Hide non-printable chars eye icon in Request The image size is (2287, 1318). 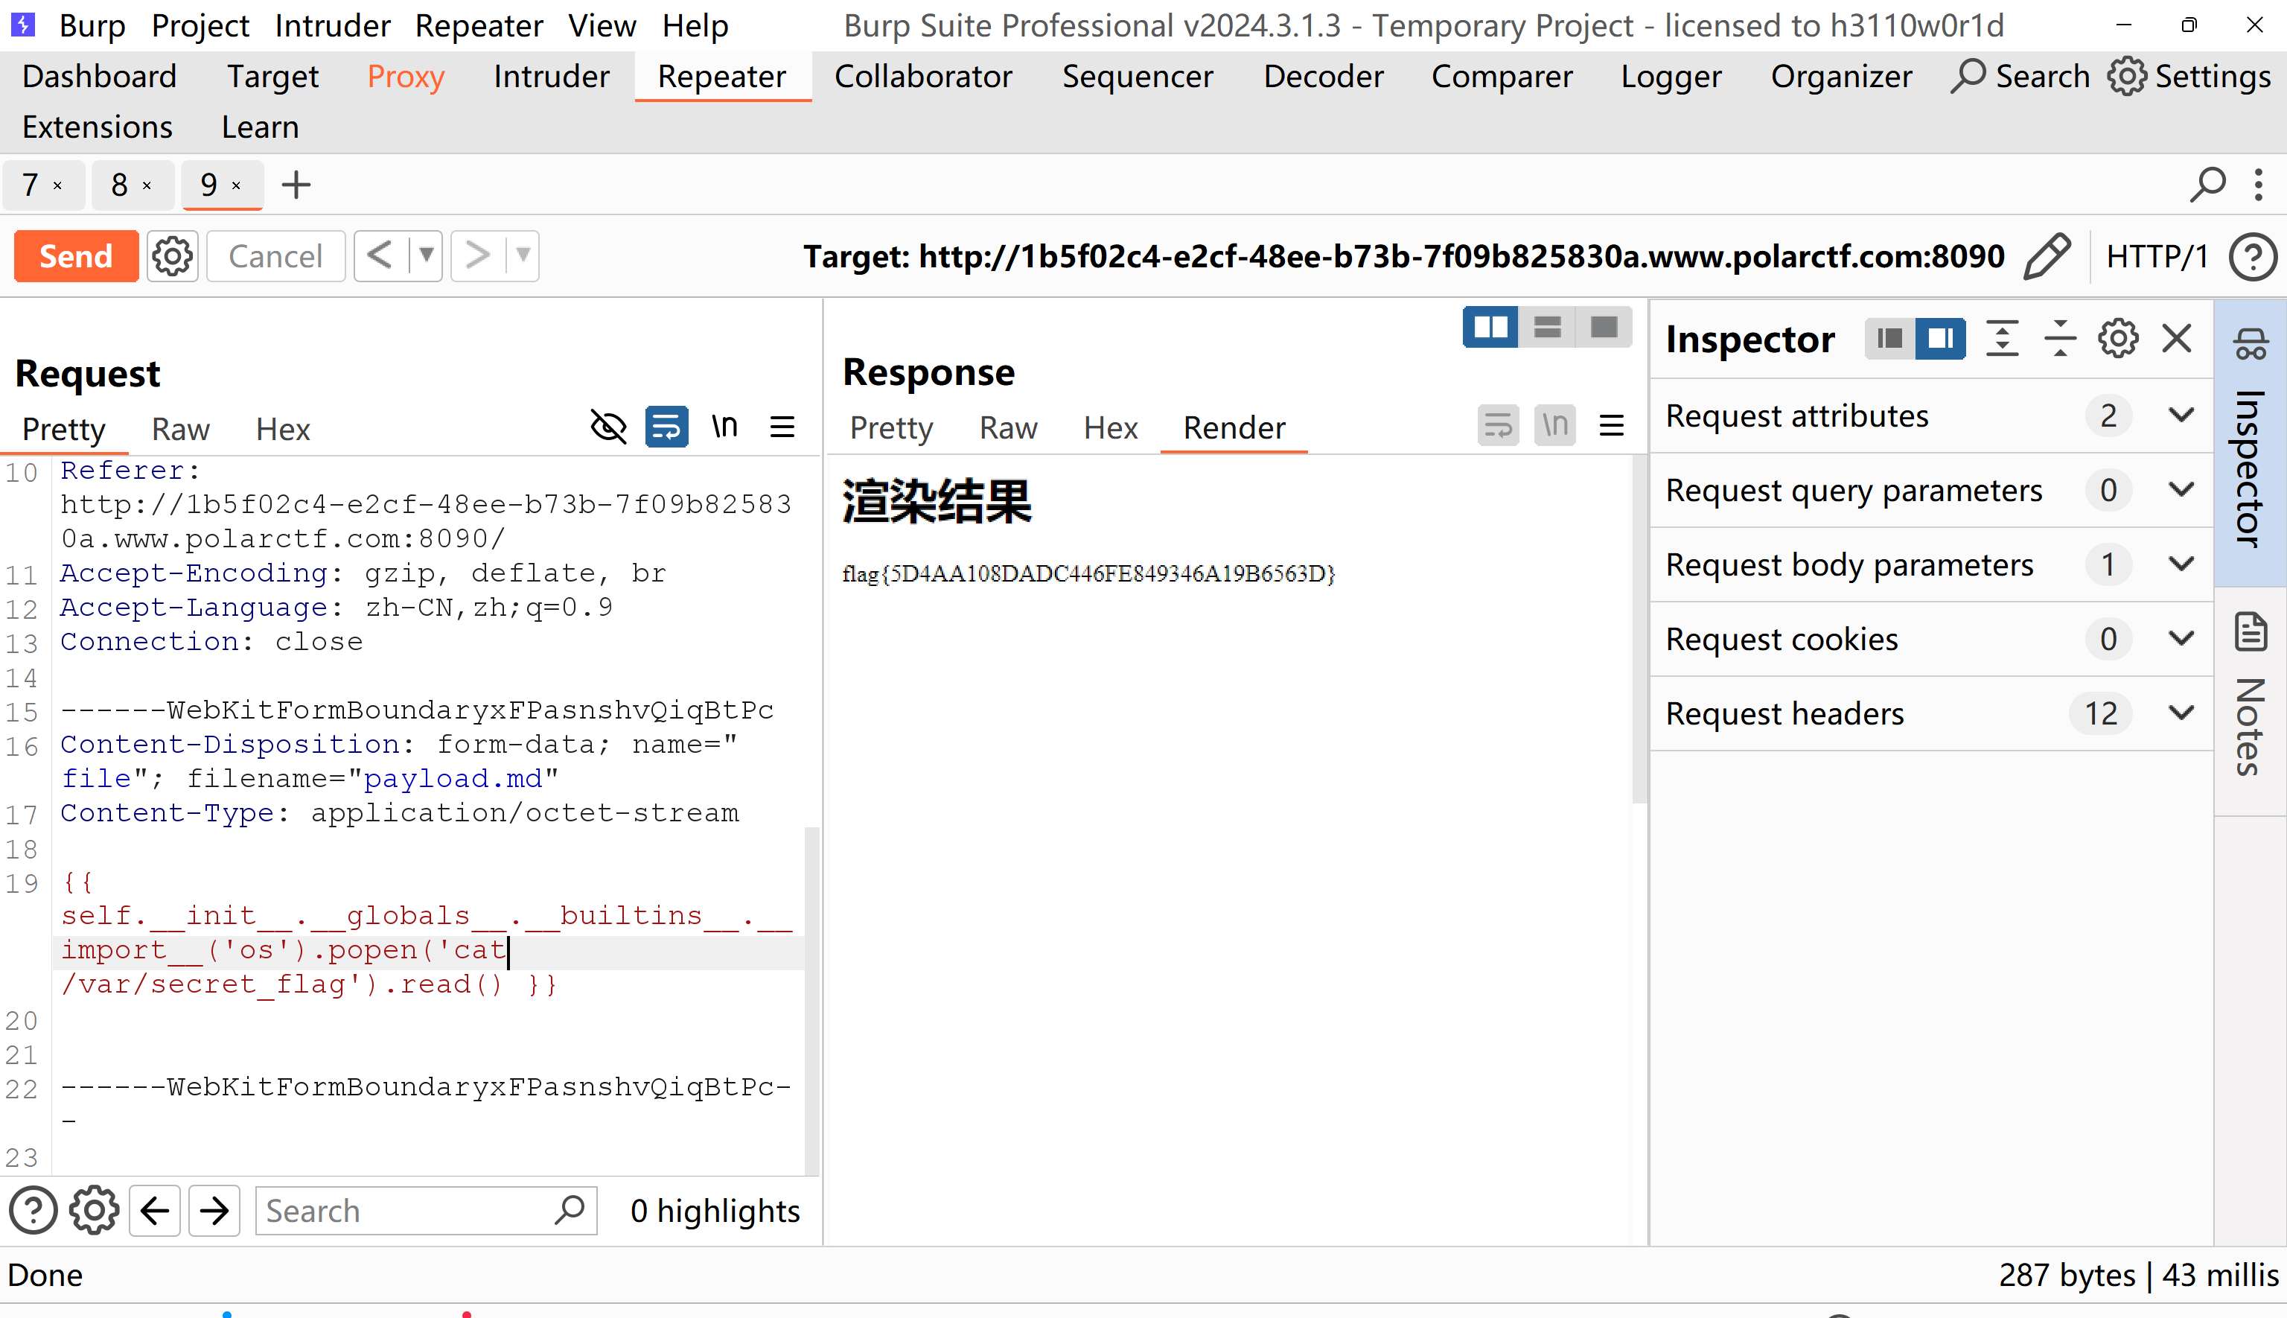[x=608, y=427]
